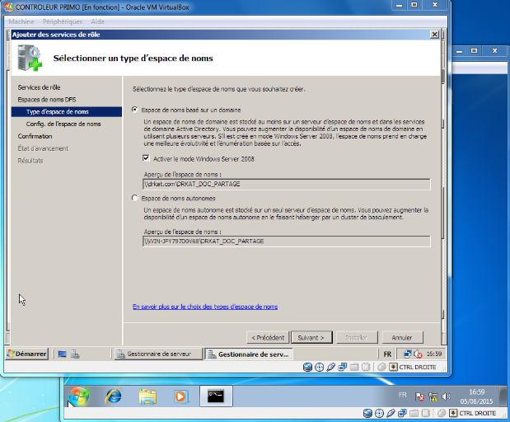Uncheck 'Activer le mode Windows Server 2008'
Viewport: 510px width, 422px height.
(146, 158)
